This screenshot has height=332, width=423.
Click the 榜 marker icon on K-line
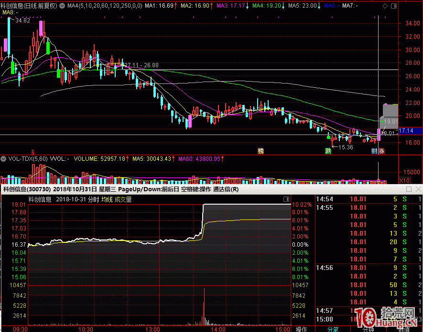[260, 151]
